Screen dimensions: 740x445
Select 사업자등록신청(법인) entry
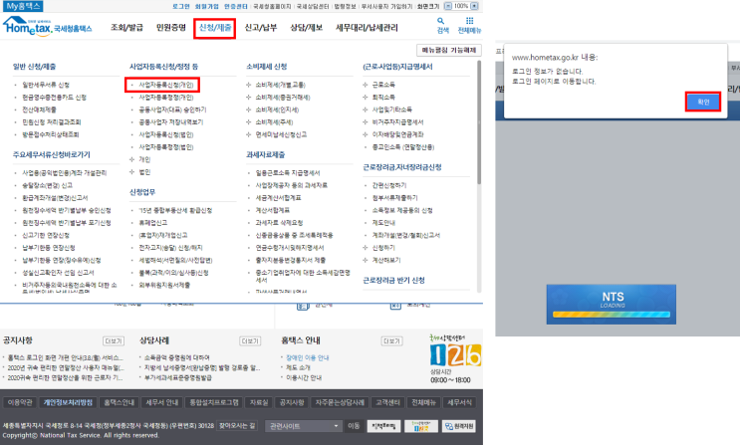point(166,134)
